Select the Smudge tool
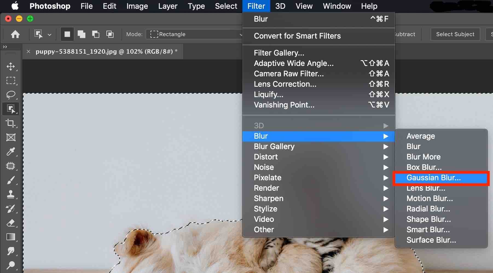 point(11,251)
